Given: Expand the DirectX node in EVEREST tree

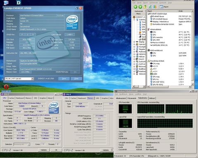Looking at the screenshot, I should point(134,59).
